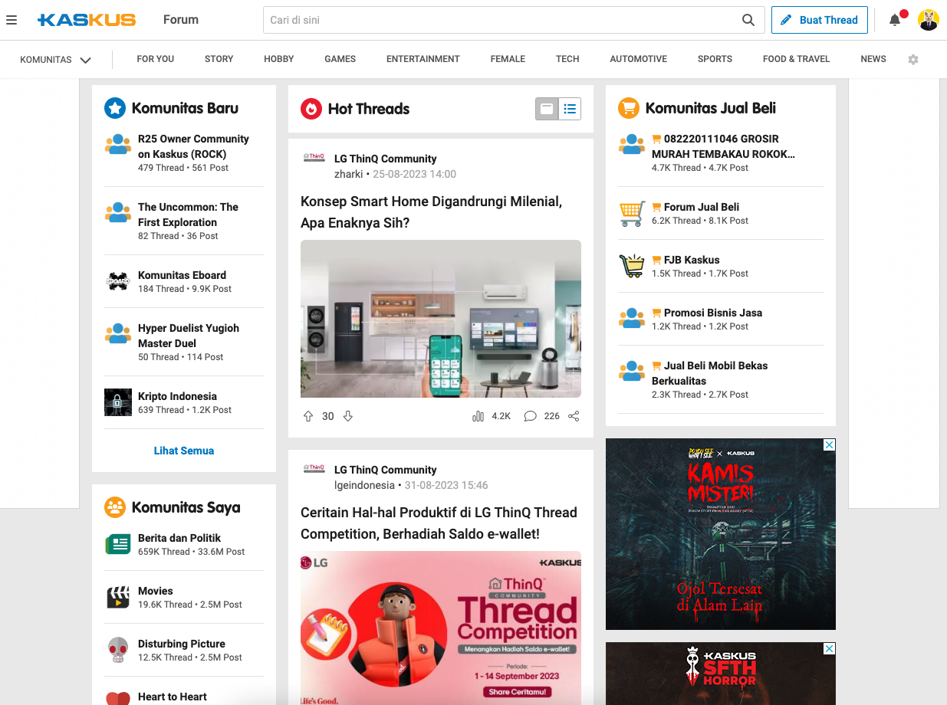Switch Hot Threads to list view

pyautogui.click(x=570, y=109)
